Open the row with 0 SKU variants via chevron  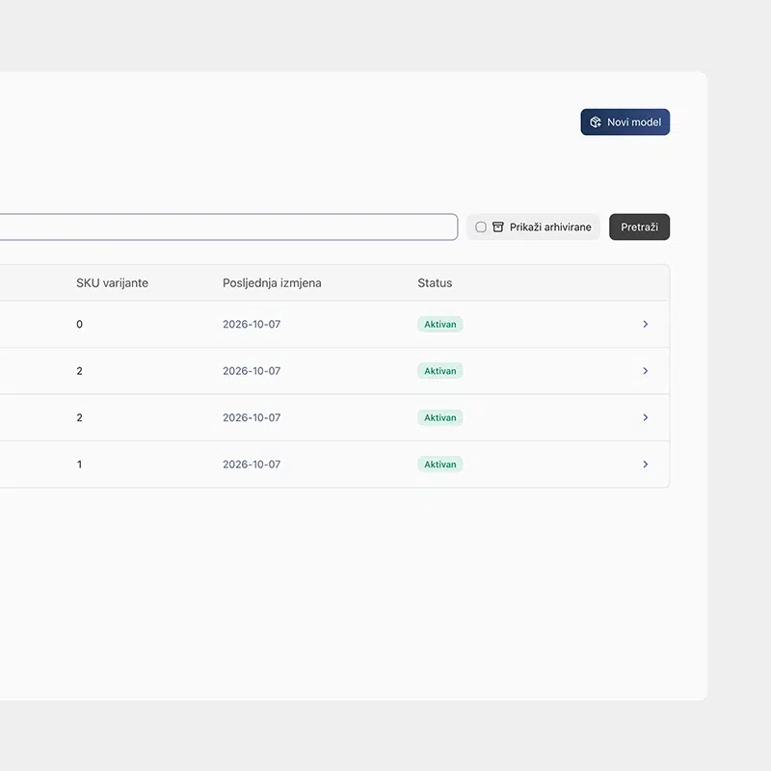coord(645,324)
